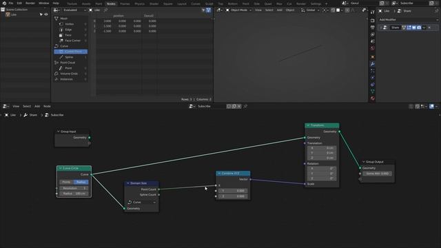Open node editor Node menu
This screenshot has width=441, height=248.
47,106
